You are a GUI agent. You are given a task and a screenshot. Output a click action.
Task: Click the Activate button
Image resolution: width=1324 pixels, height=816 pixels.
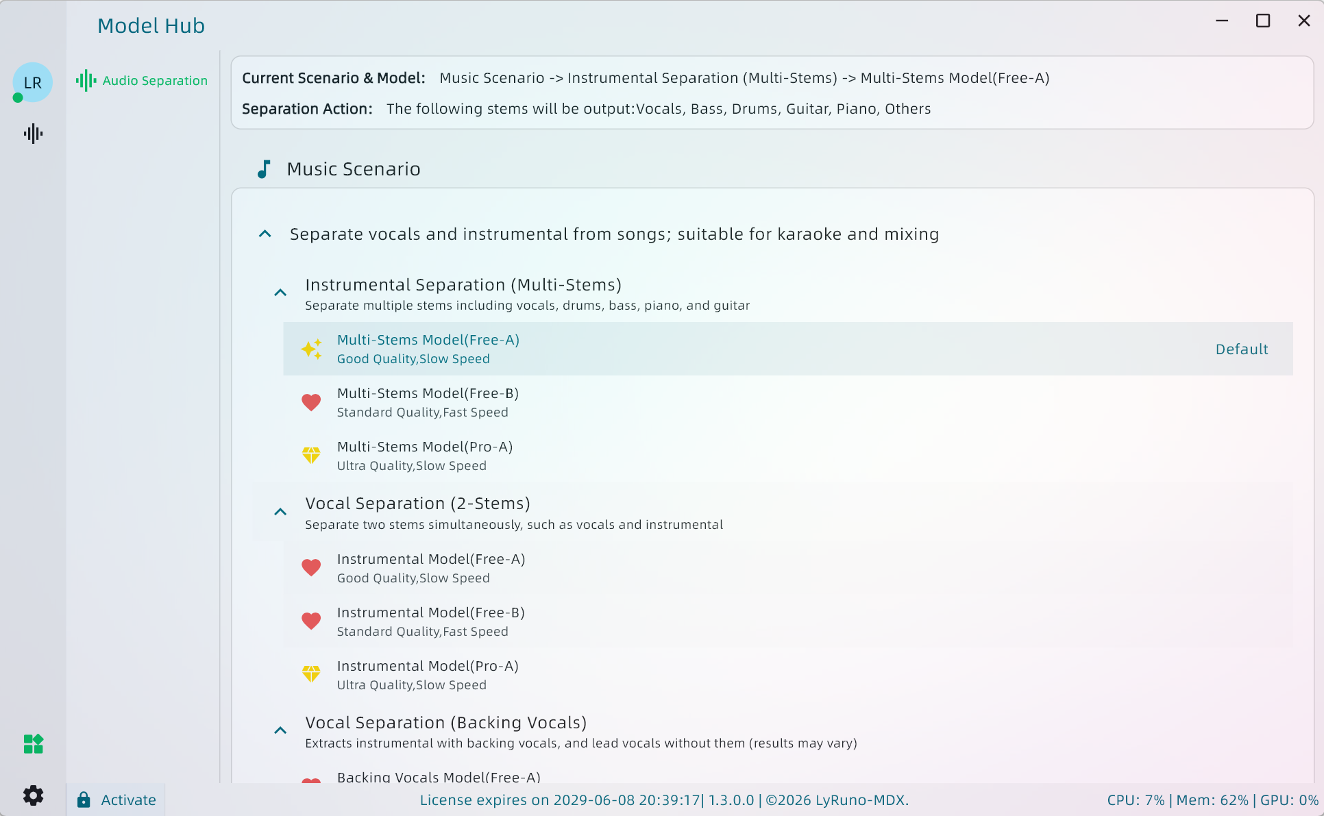[x=117, y=800]
